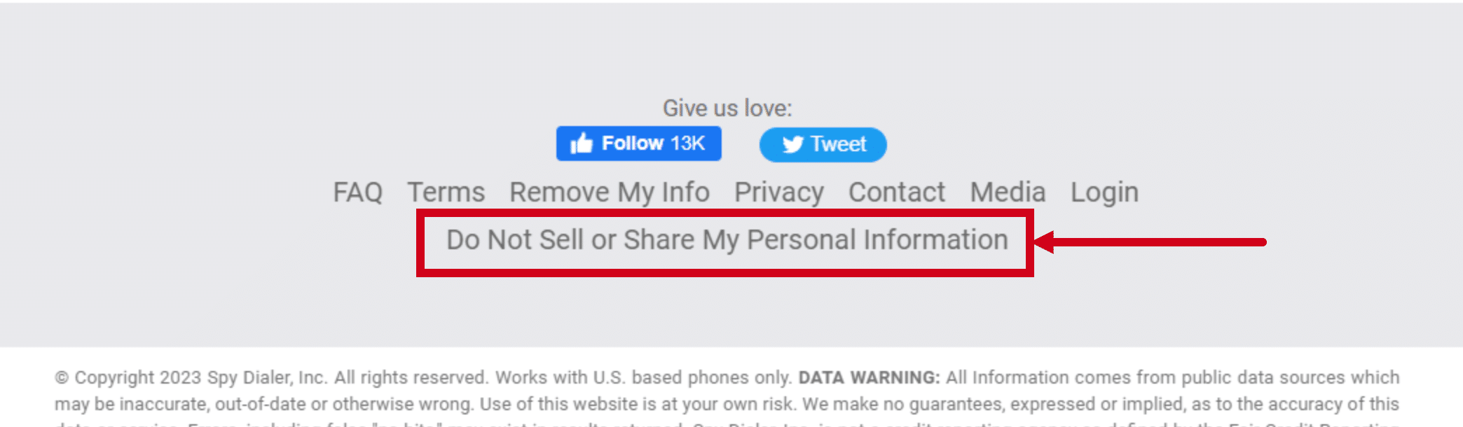Click the thumbs-up icon on Follow button
This screenshot has height=427, width=1463.
(x=582, y=143)
